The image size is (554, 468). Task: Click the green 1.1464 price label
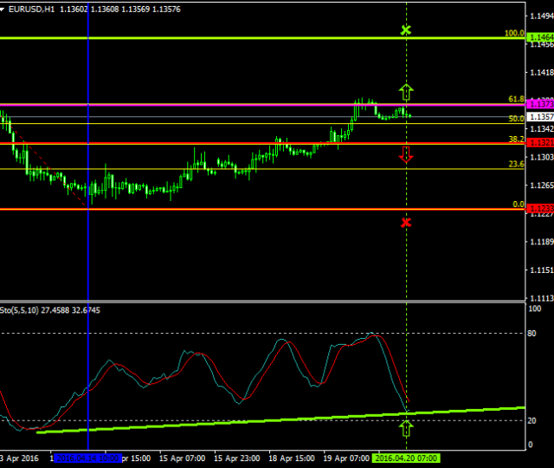[x=541, y=38]
